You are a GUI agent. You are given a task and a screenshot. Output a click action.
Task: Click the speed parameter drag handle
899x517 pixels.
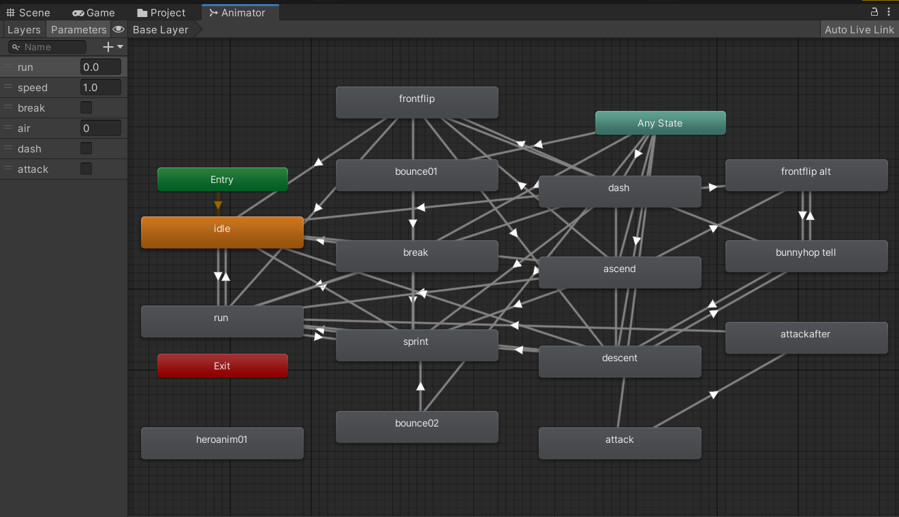(8, 87)
